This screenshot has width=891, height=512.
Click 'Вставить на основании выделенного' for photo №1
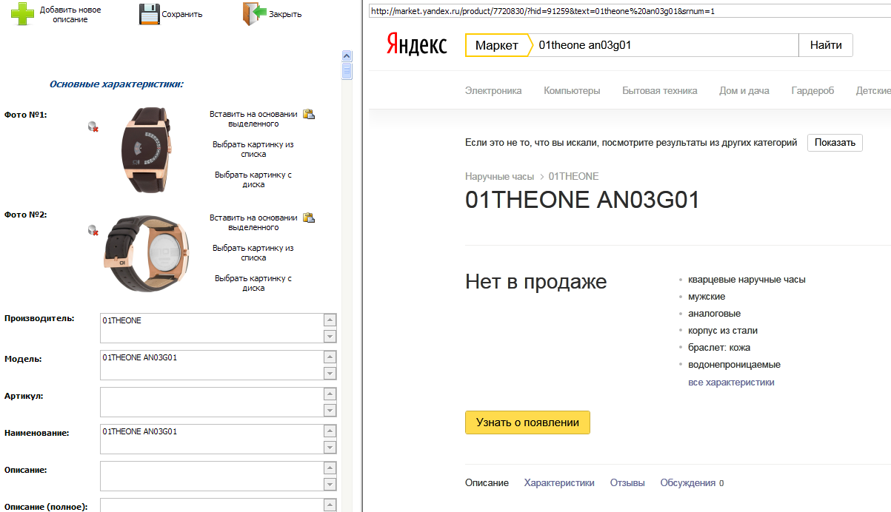[x=253, y=119]
